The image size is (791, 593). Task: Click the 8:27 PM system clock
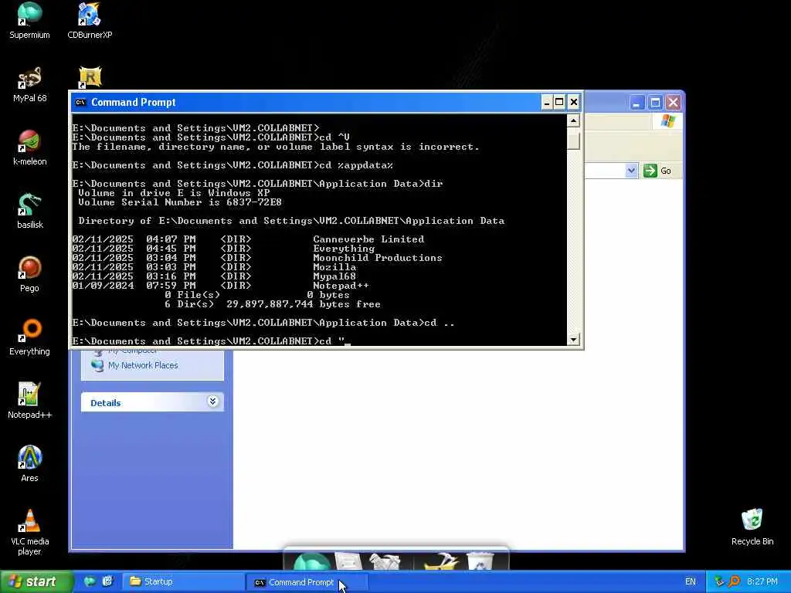[762, 582]
